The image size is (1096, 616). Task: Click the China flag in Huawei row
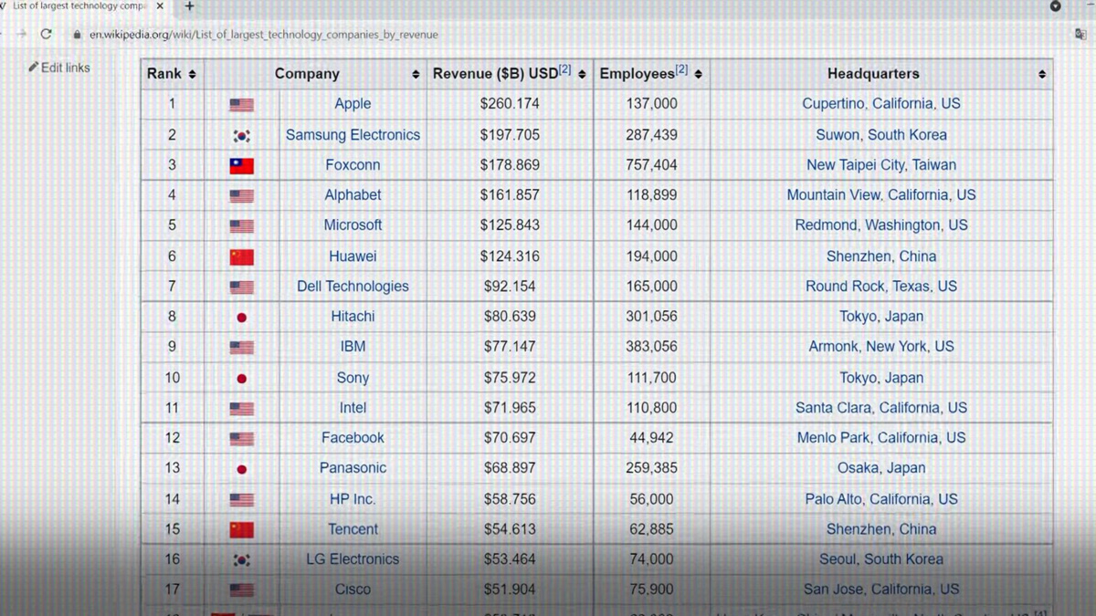coord(241,257)
